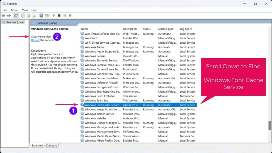Click gear icon beside Windows Biometric Service
The height and width of the screenshot is (153, 272).
pos(82,60)
